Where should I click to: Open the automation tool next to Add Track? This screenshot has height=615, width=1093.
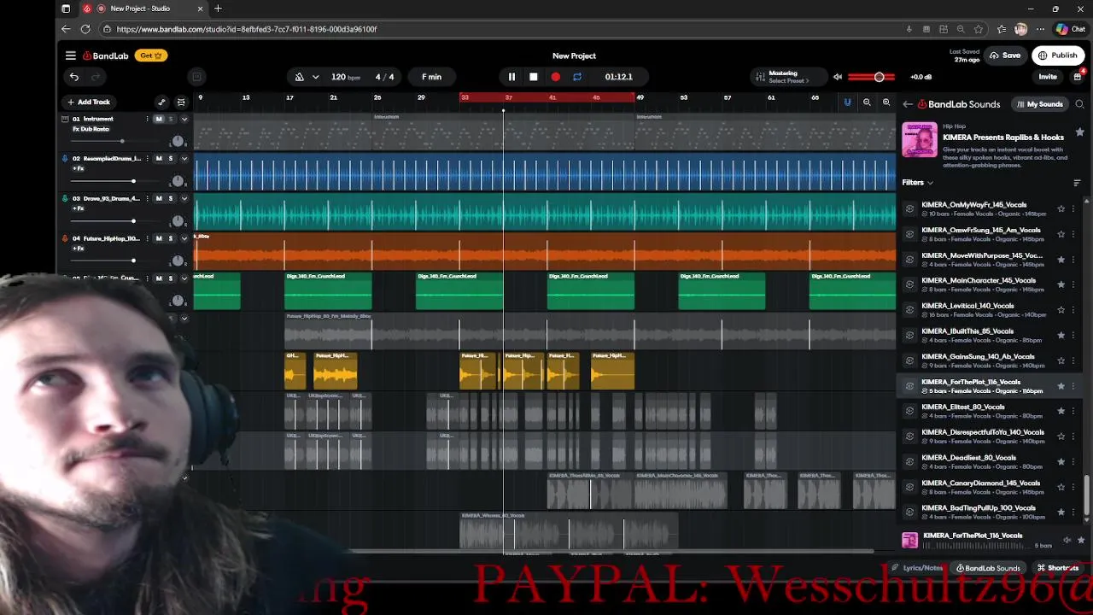(x=161, y=102)
